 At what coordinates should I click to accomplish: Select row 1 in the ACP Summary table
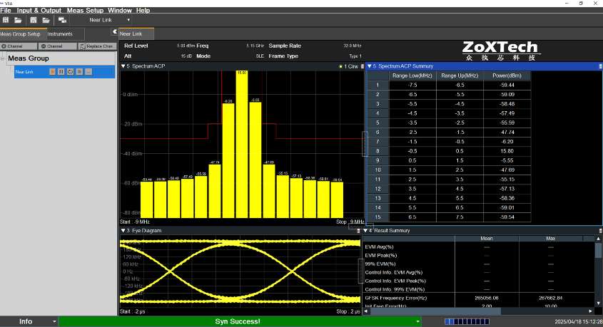[377, 85]
